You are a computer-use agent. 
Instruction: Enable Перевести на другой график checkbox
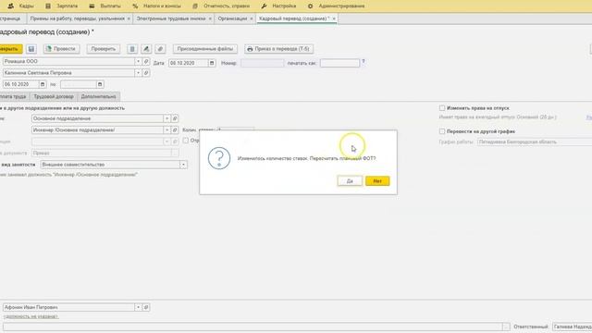pos(442,131)
